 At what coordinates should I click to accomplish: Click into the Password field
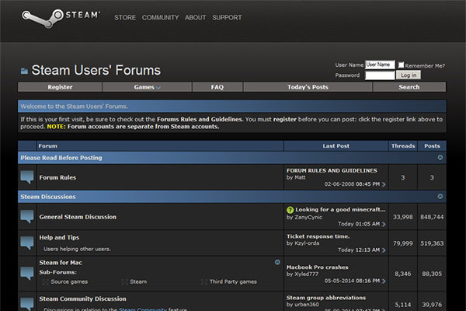tap(380, 75)
